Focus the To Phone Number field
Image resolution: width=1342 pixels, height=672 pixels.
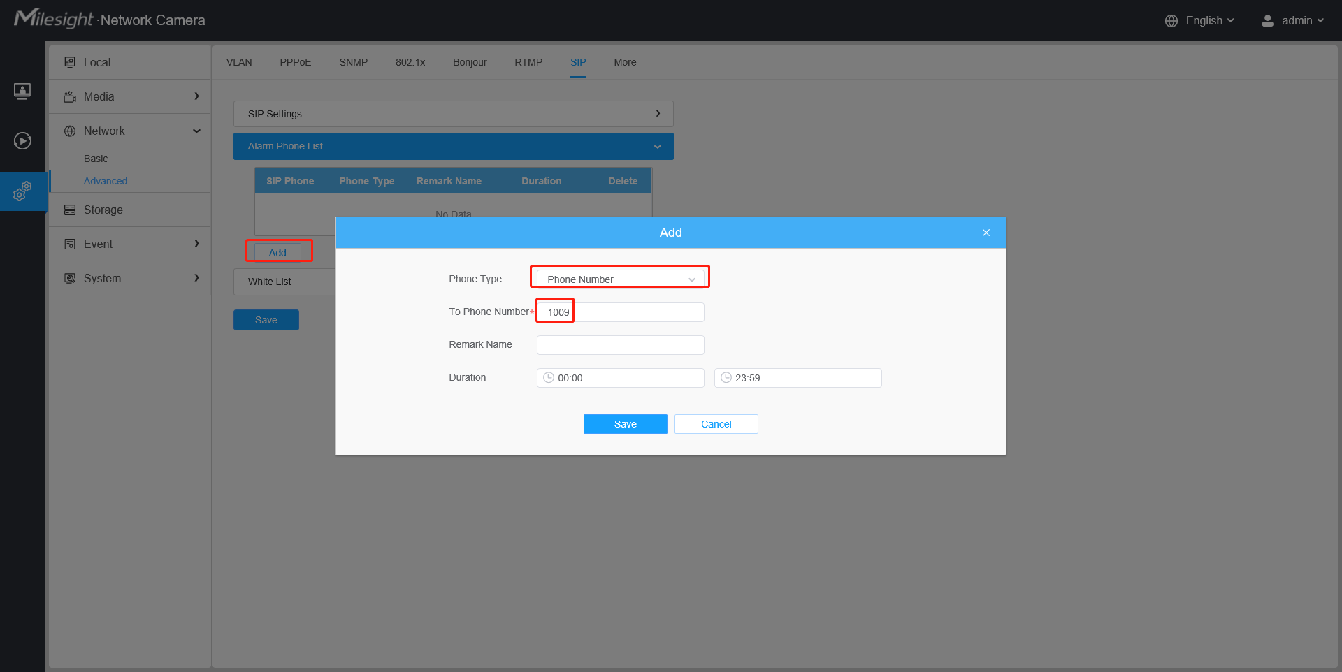tap(621, 312)
